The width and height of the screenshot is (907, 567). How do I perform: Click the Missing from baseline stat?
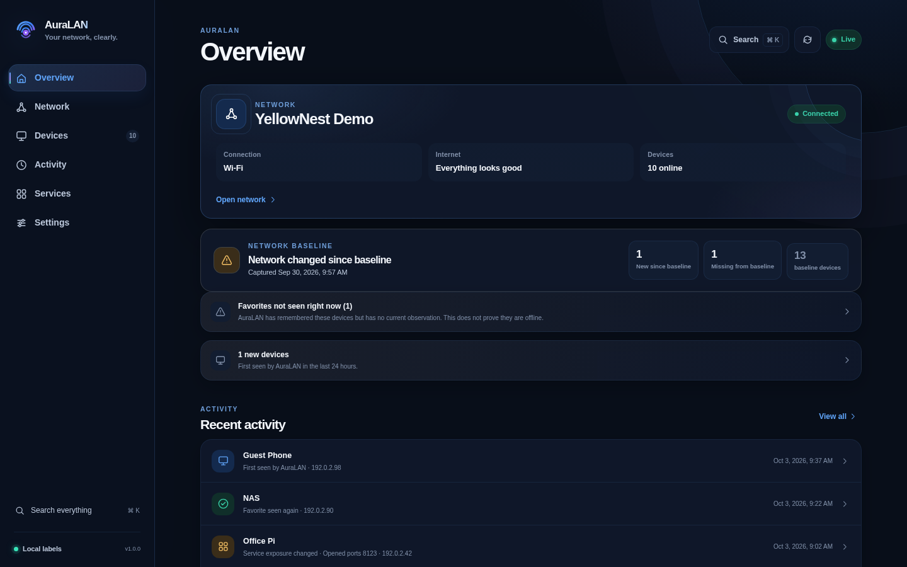[743, 260]
